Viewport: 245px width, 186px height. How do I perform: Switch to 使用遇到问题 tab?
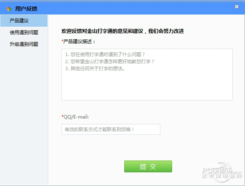[x=24, y=33]
